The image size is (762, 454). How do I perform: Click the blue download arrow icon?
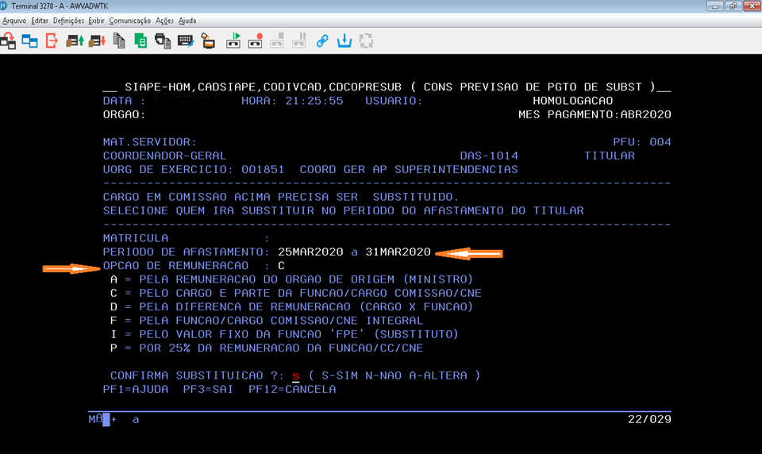[344, 40]
